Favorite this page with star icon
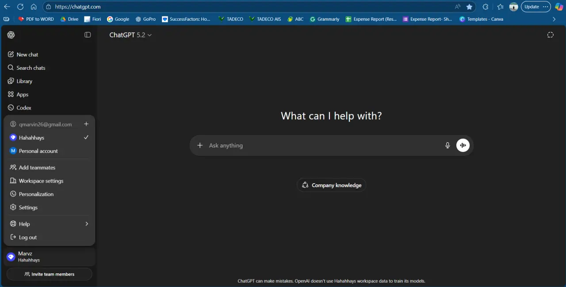The width and height of the screenshot is (566, 287). (469, 7)
